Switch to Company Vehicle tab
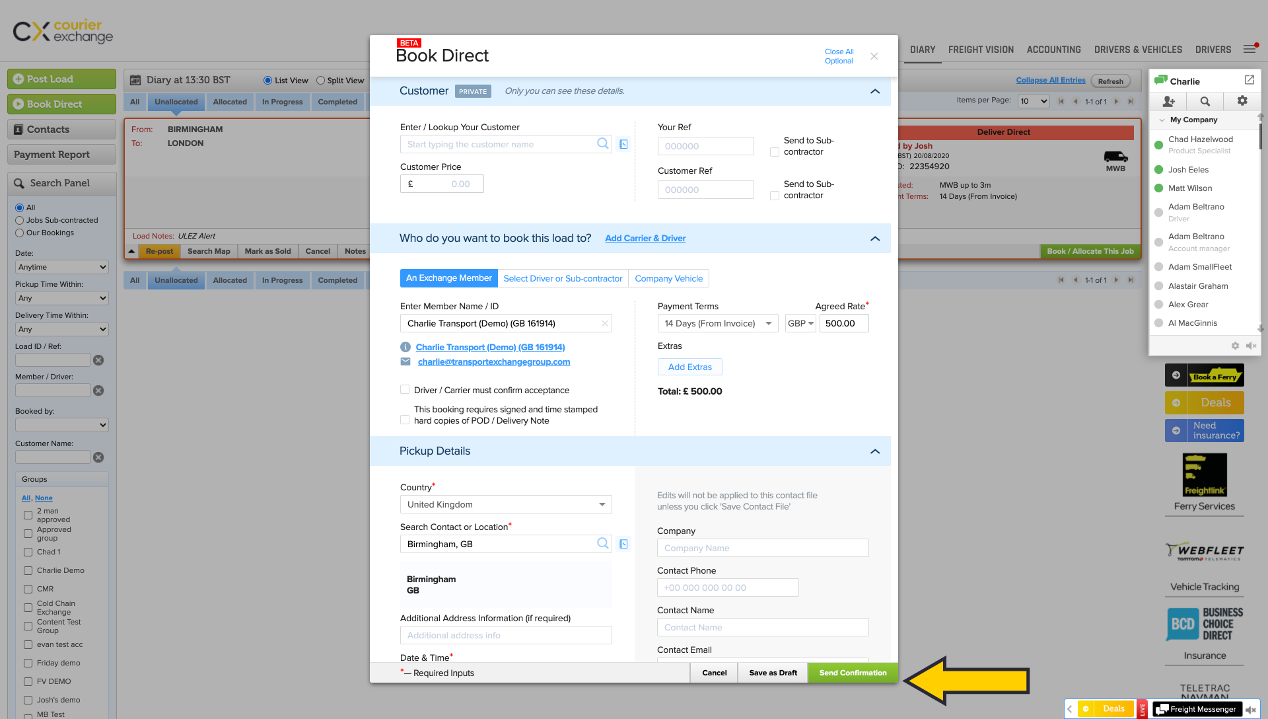The width and height of the screenshot is (1268, 719). click(668, 278)
